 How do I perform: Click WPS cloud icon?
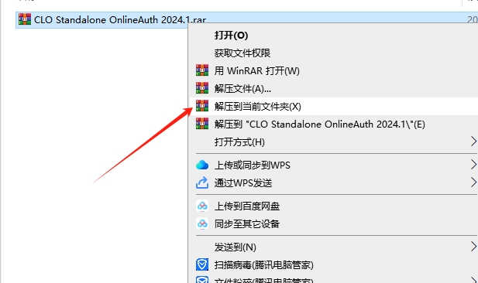[x=202, y=165]
